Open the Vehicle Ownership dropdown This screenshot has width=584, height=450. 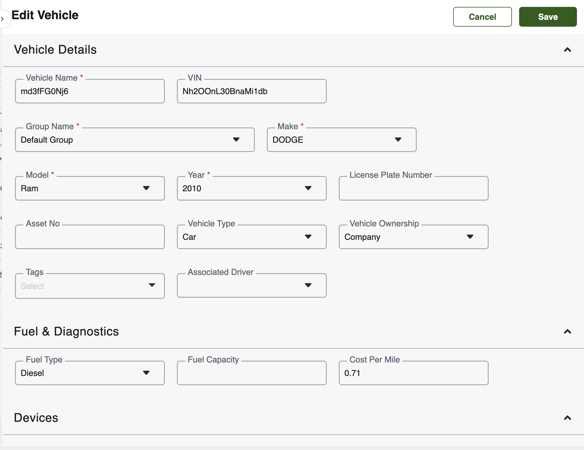413,237
